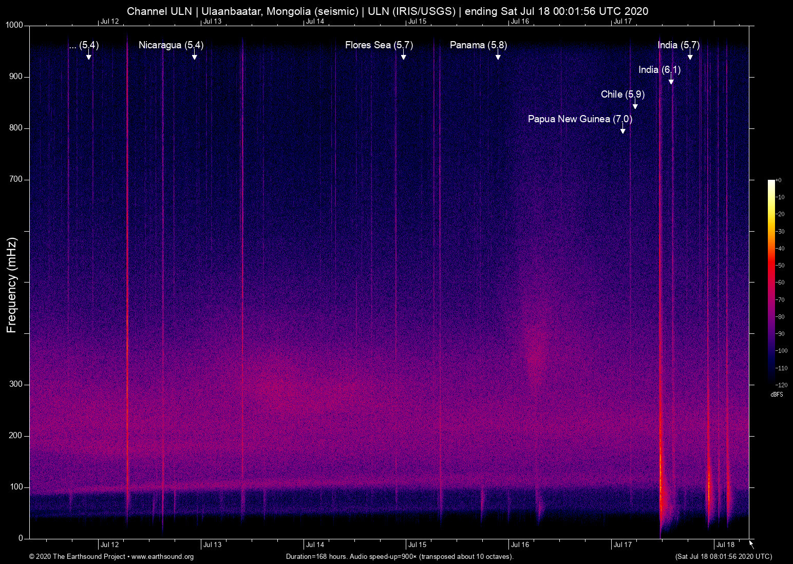Click the Papua New Guinea (7.0) event label
Image resolution: width=793 pixels, height=564 pixels.
click(x=580, y=119)
